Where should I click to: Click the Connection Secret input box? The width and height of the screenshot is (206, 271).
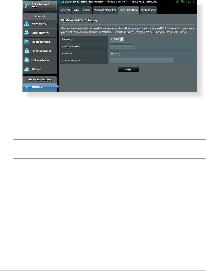coord(142,61)
